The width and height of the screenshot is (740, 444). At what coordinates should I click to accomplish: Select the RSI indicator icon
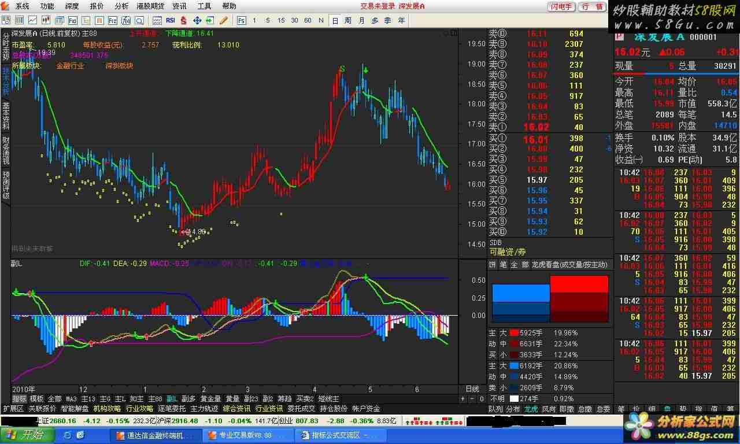pyautogui.click(x=171, y=20)
